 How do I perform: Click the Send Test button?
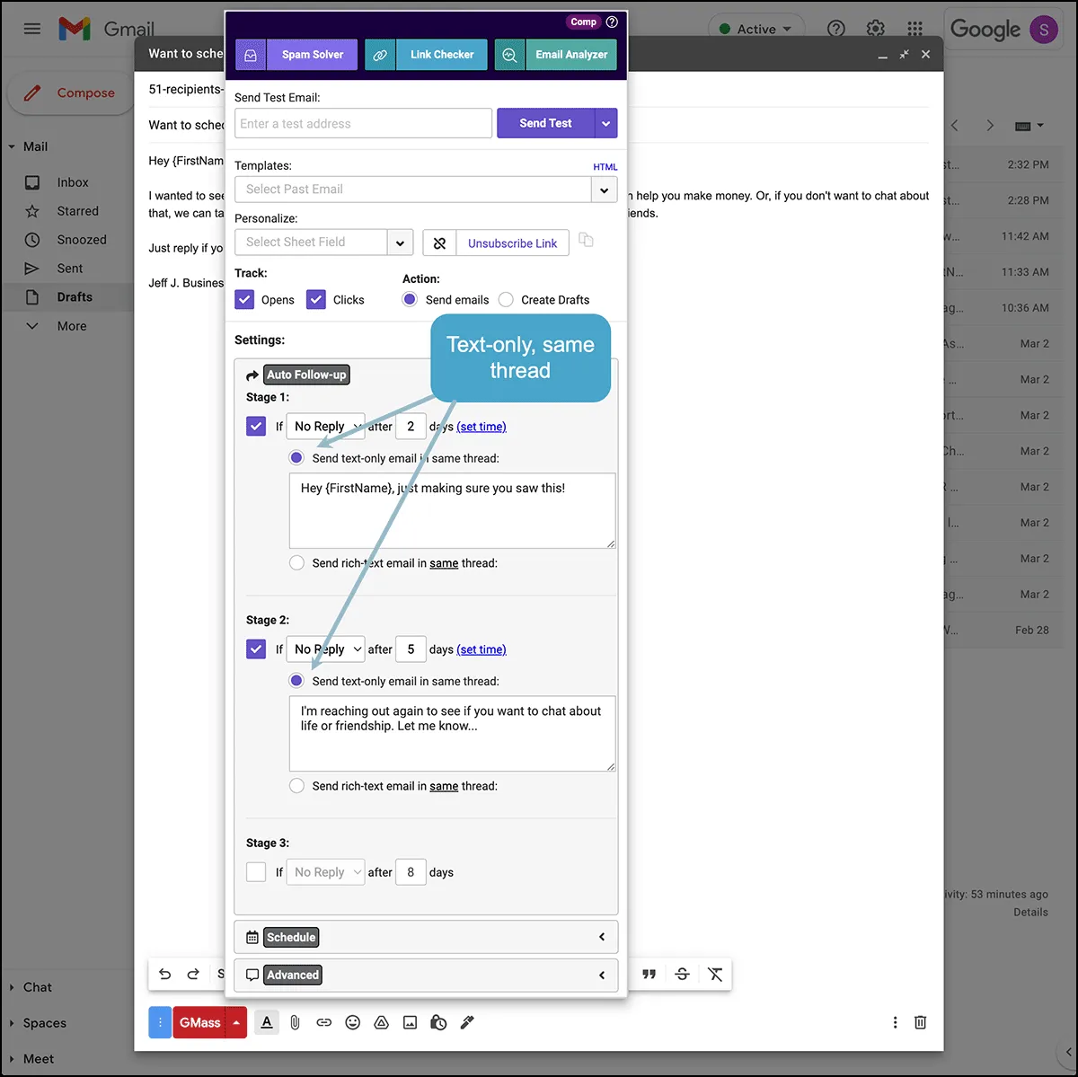click(x=545, y=123)
